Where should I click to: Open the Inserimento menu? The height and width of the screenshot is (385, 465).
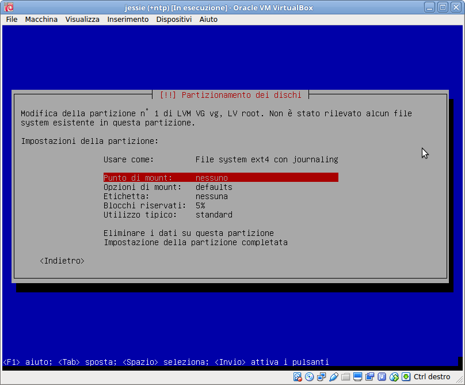(x=128, y=20)
